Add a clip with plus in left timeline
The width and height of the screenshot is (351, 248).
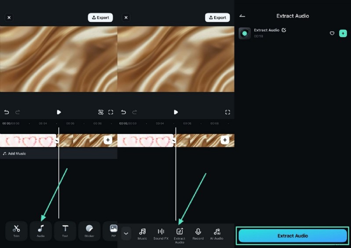(x=108, y=140)
